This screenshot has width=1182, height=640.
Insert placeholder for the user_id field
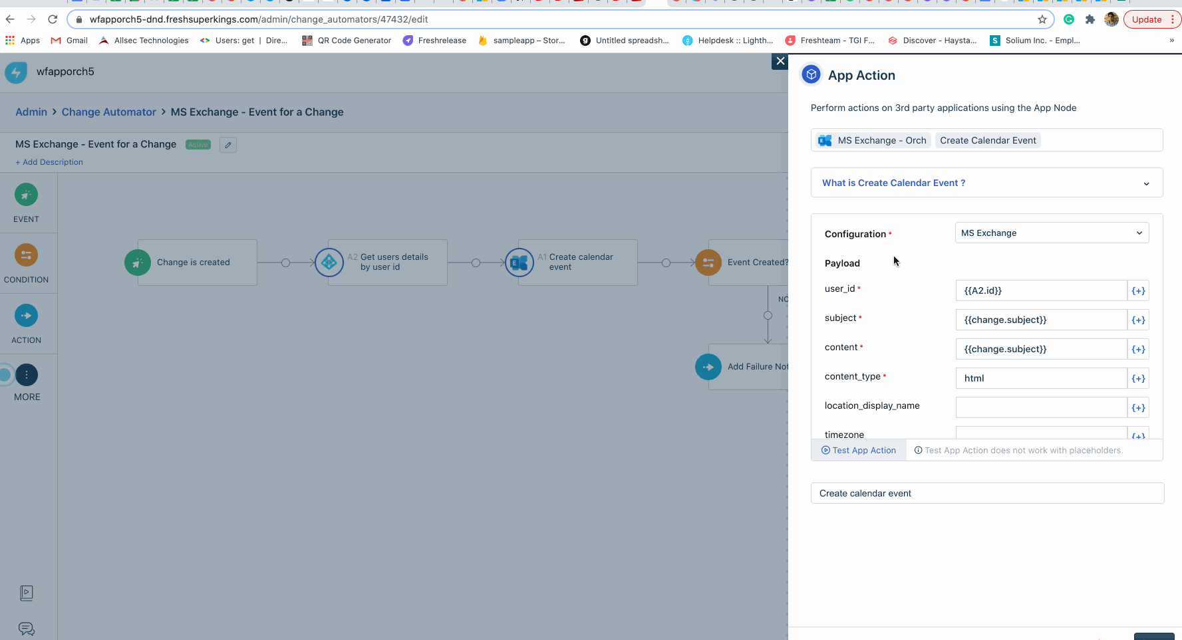point(1138,290)
